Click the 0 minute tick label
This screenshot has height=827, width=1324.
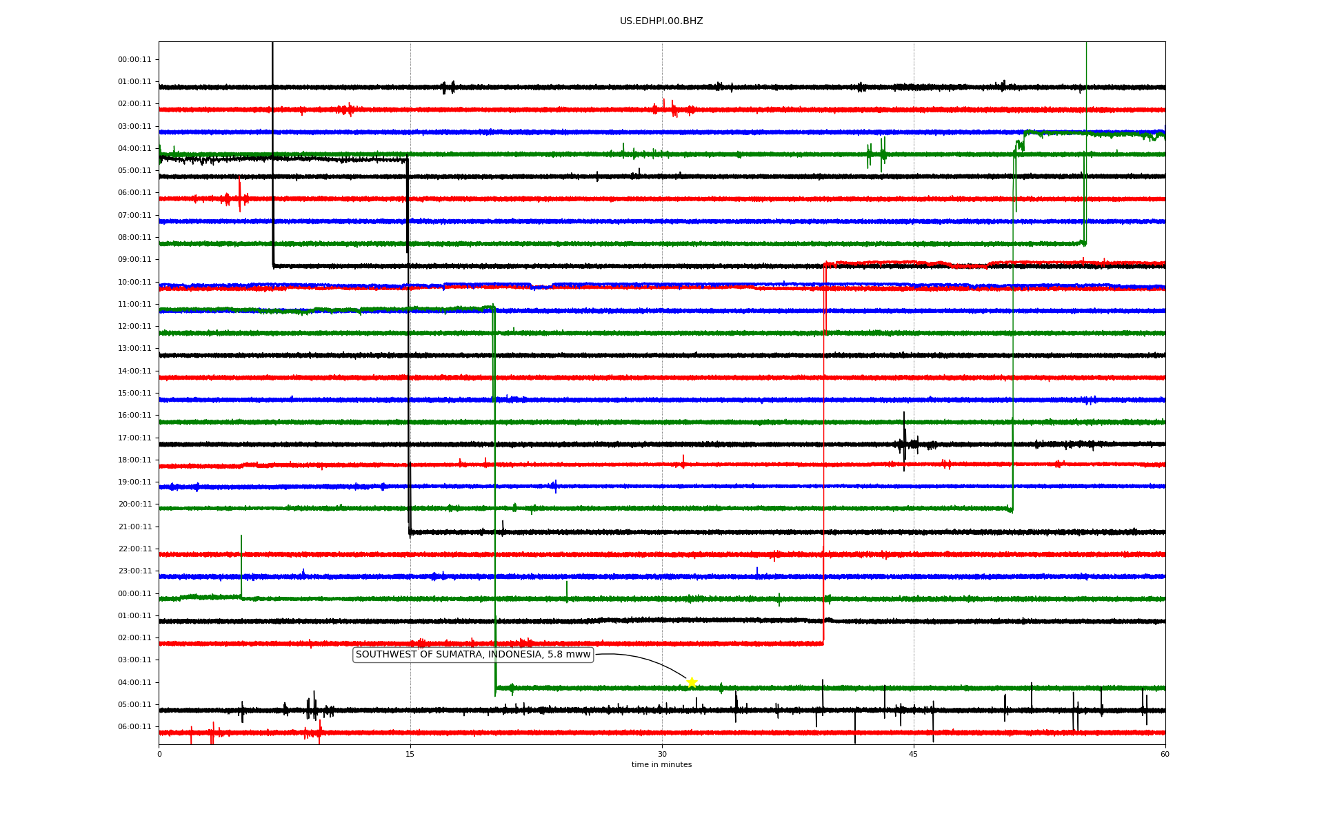click(159, 754)
